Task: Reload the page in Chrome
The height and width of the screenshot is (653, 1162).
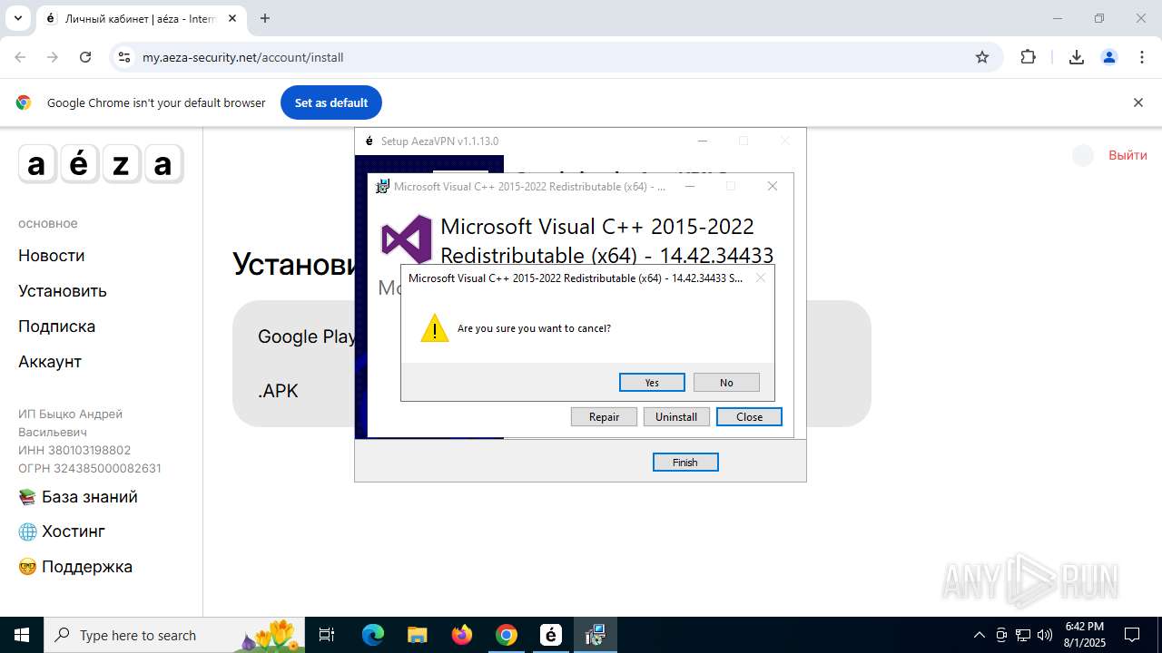Action: [x=85, y=57]
